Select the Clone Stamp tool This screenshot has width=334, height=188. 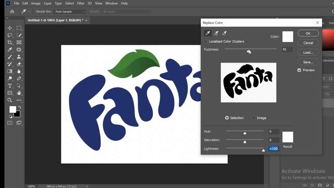[x=19, y=57]
